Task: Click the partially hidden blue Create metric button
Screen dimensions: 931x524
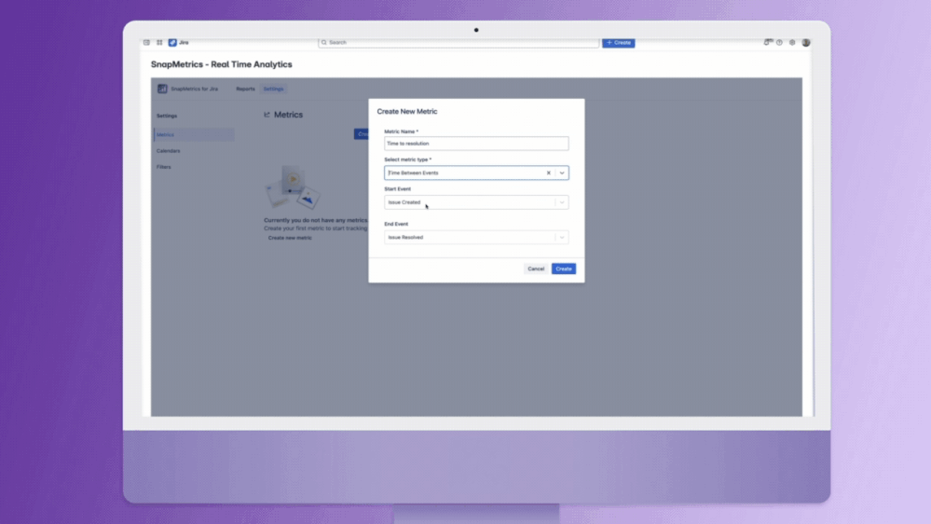Action: click(362, 134)
